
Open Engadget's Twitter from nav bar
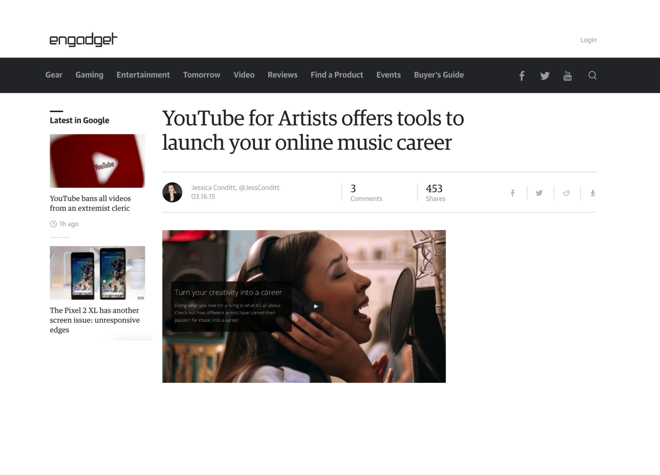click(545, 76)
